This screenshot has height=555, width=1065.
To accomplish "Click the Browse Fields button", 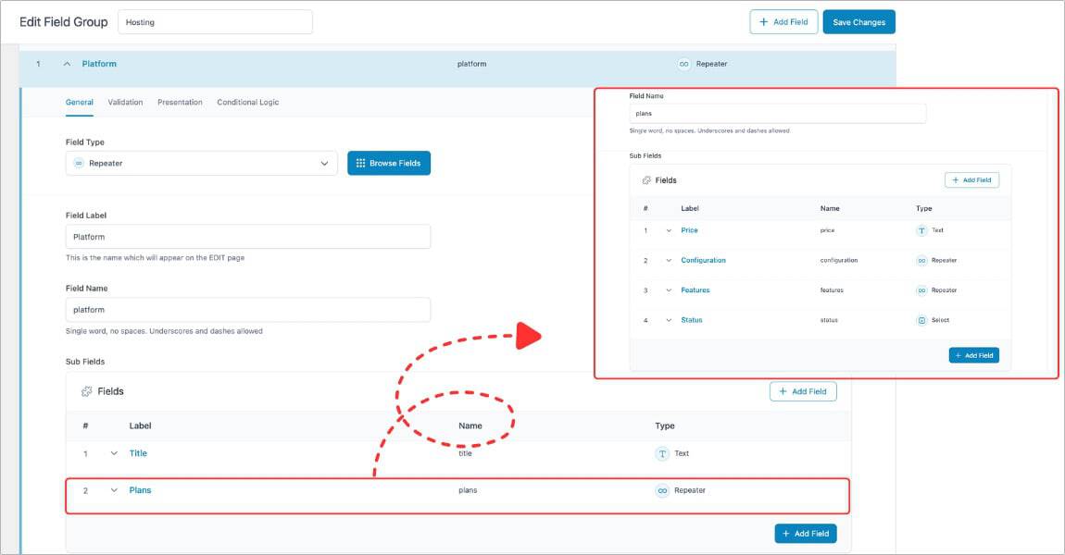I will click(x=389, y=164).
